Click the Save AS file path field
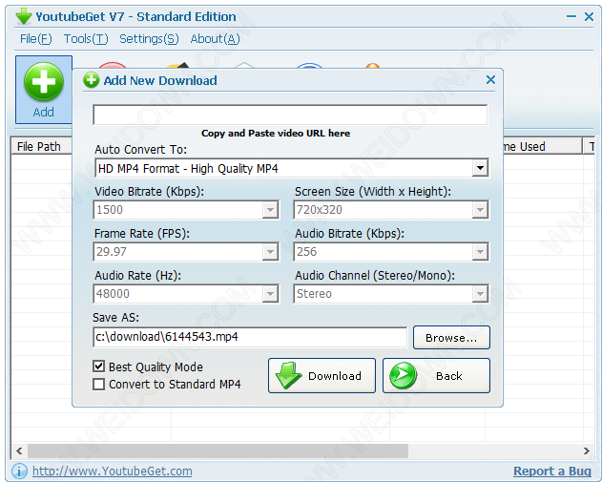 click(250, 337)
